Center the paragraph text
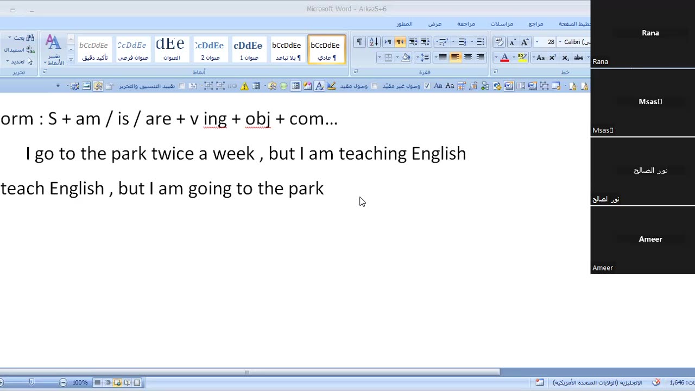This screenshot has height=391, width=695. click(x=467, y=58)
